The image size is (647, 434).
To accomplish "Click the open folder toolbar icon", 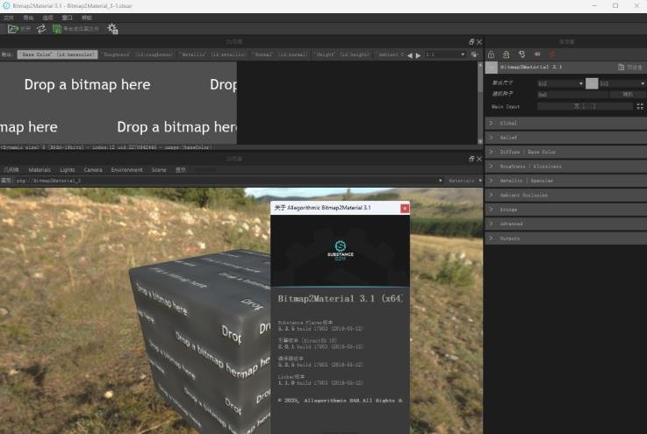I will click(x=13, y=29).
